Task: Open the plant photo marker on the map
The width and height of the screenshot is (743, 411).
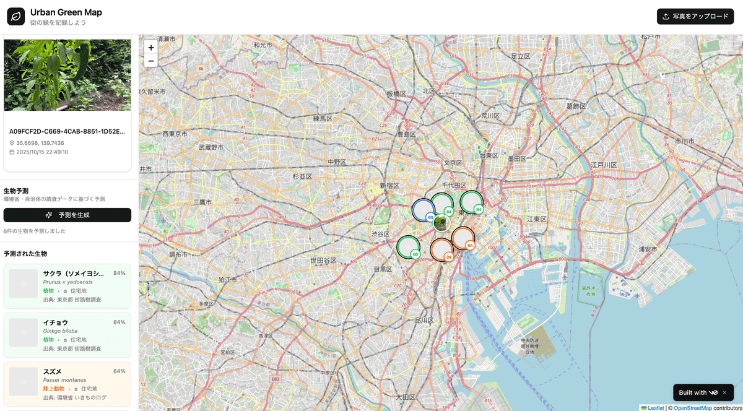Action: tap(441, 223)
